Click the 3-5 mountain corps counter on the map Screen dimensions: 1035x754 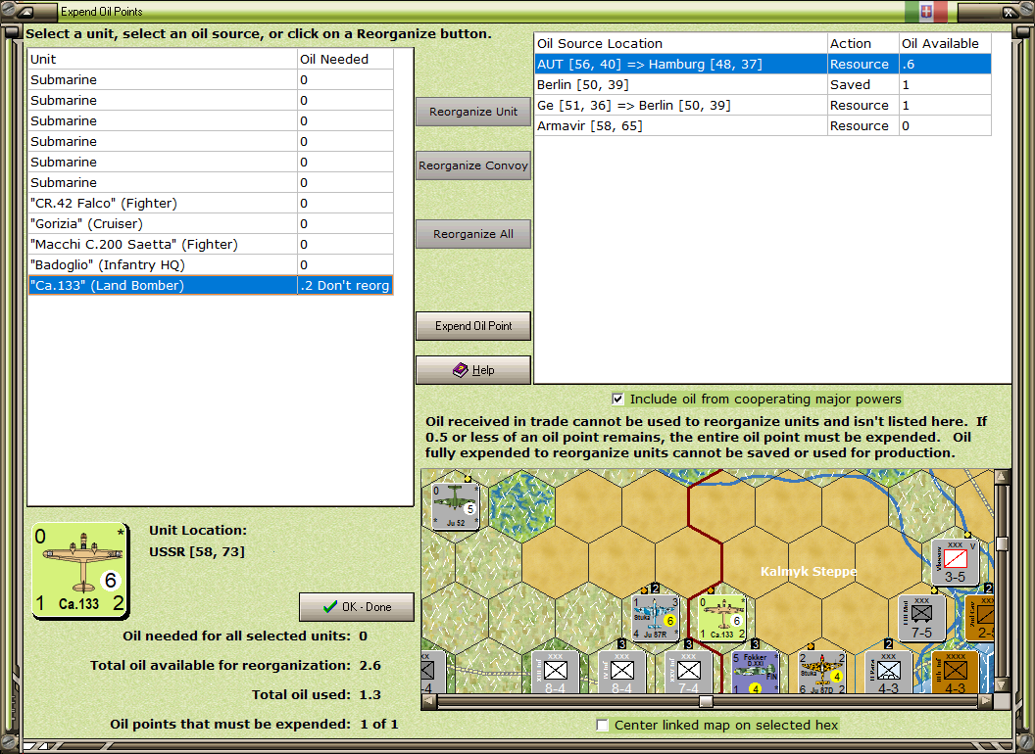click(955, 563)
